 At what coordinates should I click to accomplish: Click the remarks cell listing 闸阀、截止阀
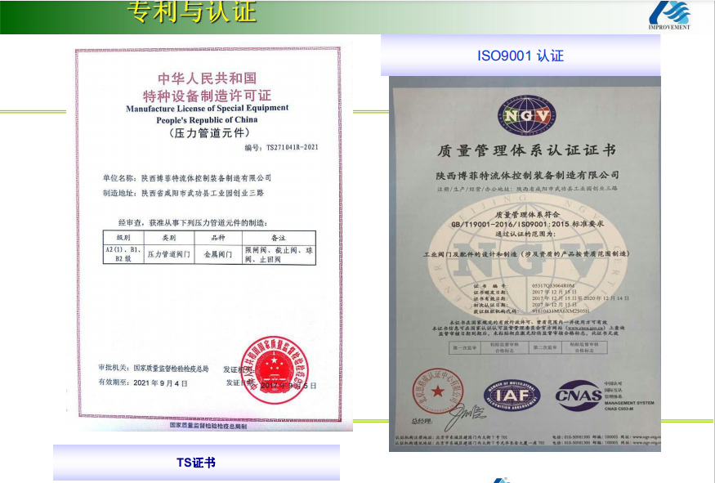[x=279, y=254]
